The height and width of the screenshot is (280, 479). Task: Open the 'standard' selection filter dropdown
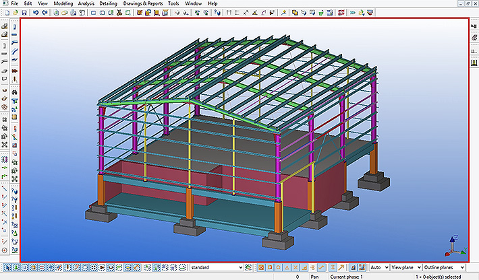[x=215, y=267]
